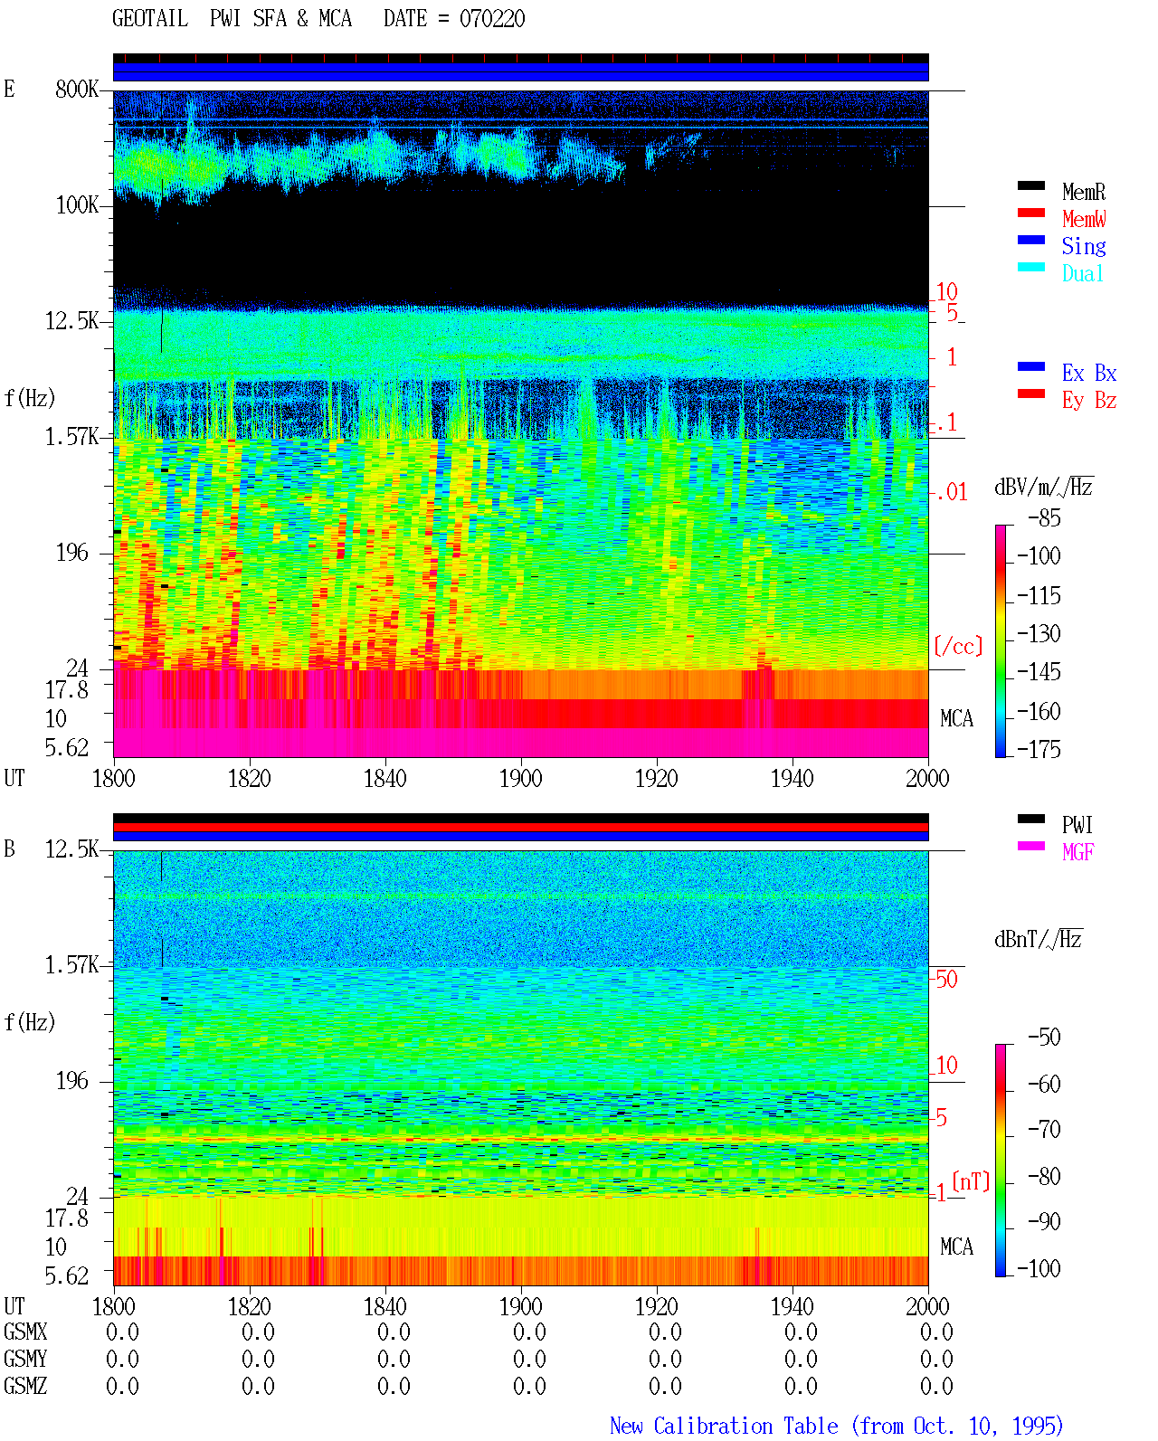Click the "GSMZ" row label

(25, 1387)
